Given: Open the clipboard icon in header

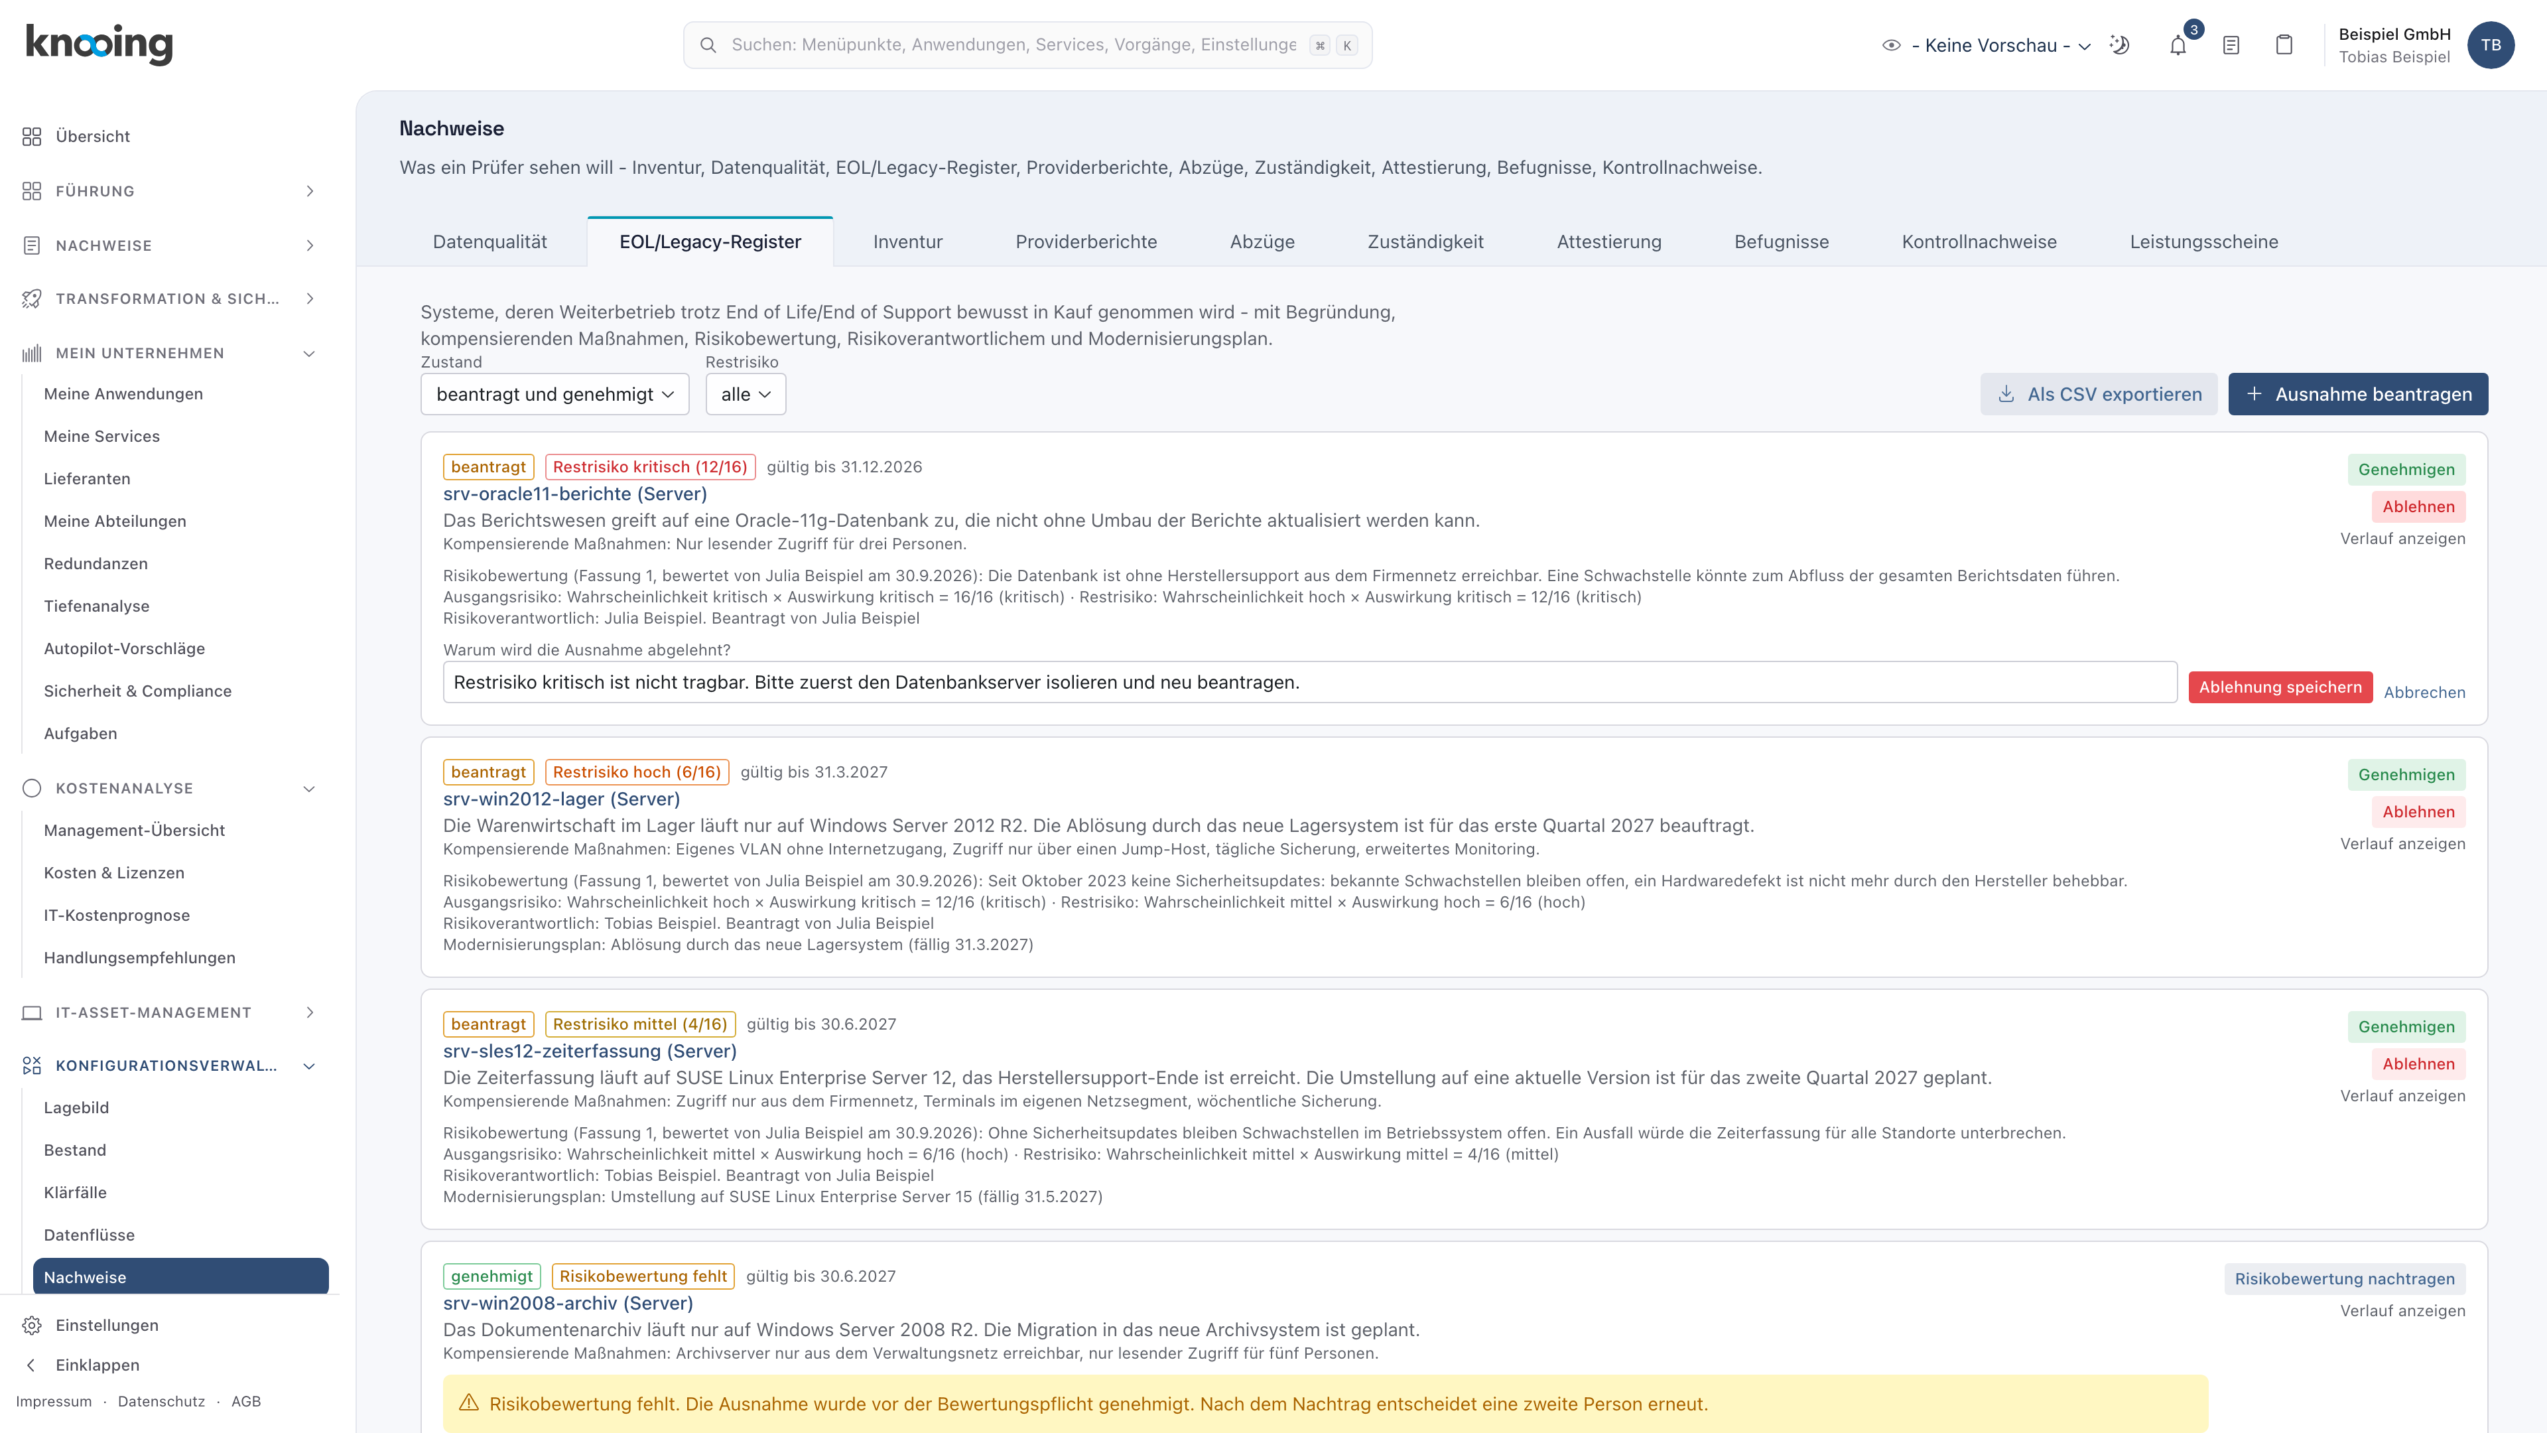Looking at the screenshot, I should [2284, 46].
